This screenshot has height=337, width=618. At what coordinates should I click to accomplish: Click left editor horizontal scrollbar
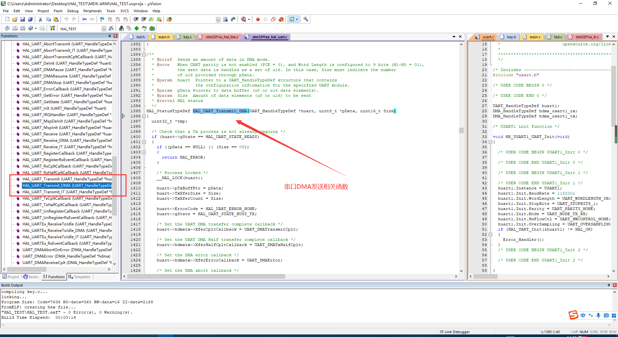pos(206,277)
